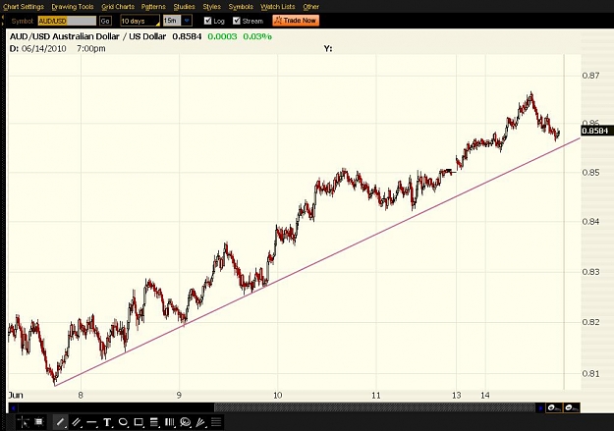Select the data box tool icon
This screenshot has height=431, width=614.
(x=38, y=422)
